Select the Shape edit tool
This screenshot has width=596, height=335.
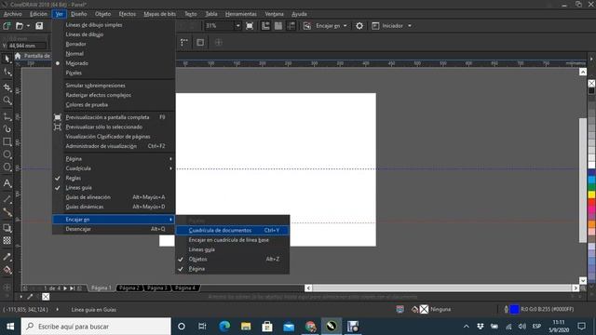coord(7,73)
